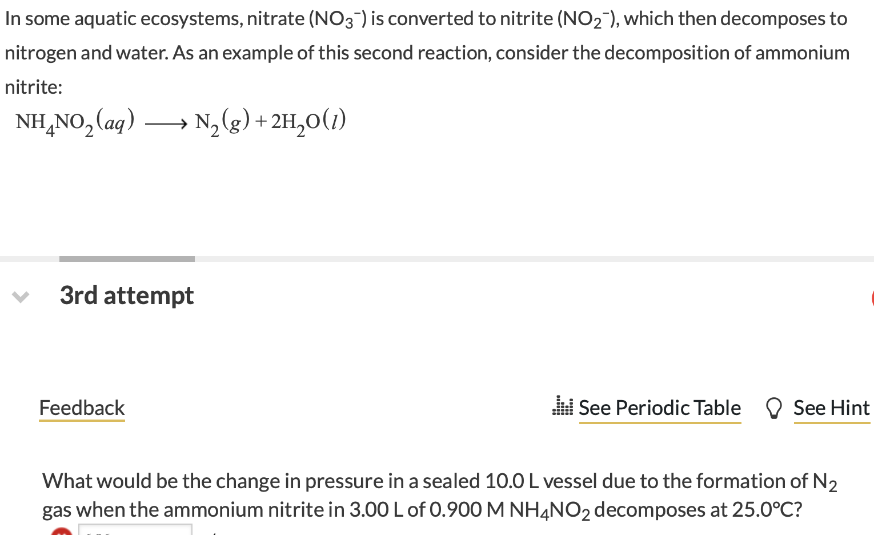
Task: Click the red incorrect-answer badge beside the answer box
Action: (63, 533)
